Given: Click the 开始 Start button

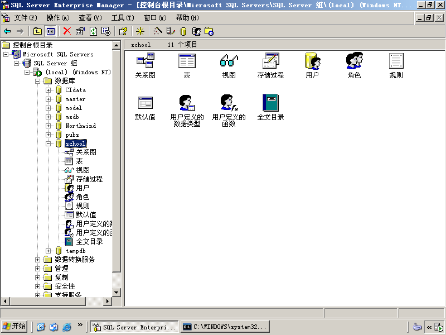Looking at the screenshot, I should (x=14, y=327).
